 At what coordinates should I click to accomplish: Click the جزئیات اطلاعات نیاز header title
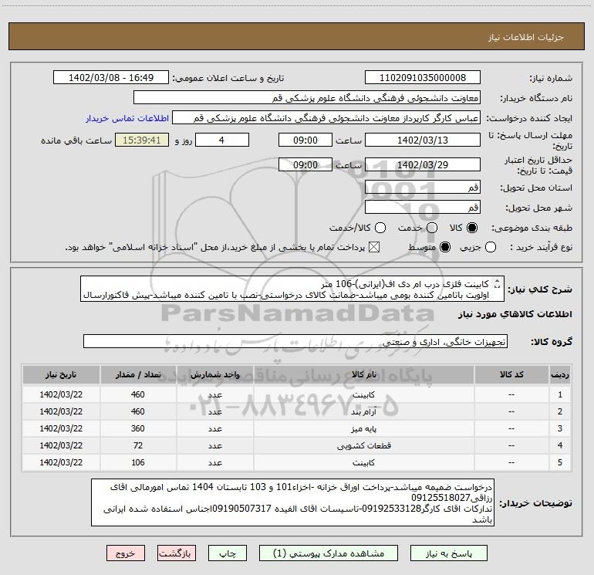pos(526,37)
